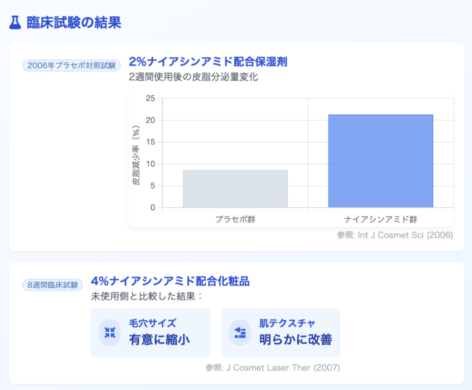
Task: Click the 2%ナイアシンアミド配合保湿剤 title
Action: tap(208, 62)
